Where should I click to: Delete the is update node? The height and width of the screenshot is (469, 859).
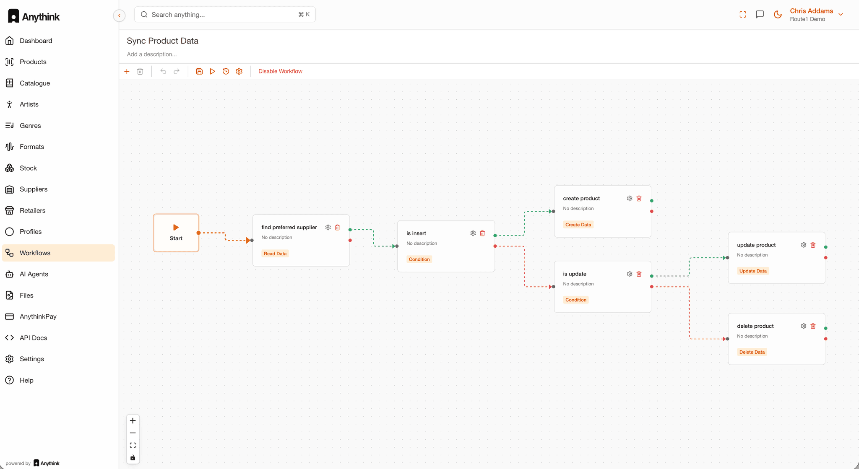point(639,274)
